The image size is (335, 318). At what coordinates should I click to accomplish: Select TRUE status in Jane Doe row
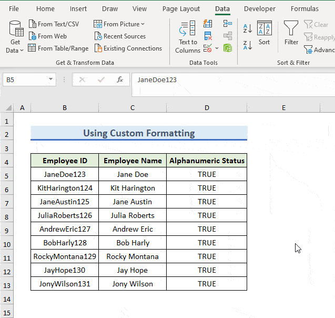click(x=207, y=174)
